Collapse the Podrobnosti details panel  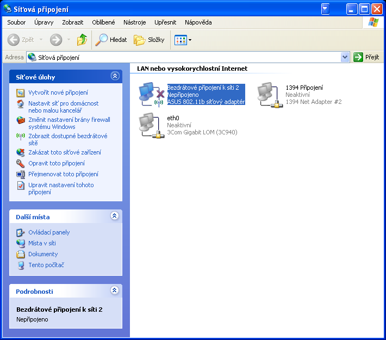[114, 291]
